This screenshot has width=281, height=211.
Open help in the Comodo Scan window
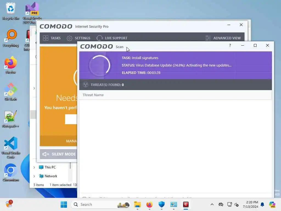click(230, 45)
